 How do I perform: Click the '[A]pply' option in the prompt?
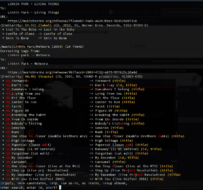tap(7, 183)
